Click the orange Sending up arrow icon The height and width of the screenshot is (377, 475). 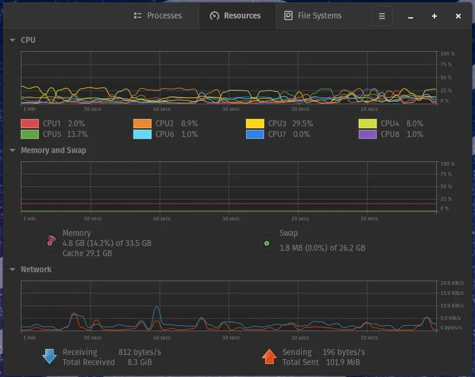(269, 356)
